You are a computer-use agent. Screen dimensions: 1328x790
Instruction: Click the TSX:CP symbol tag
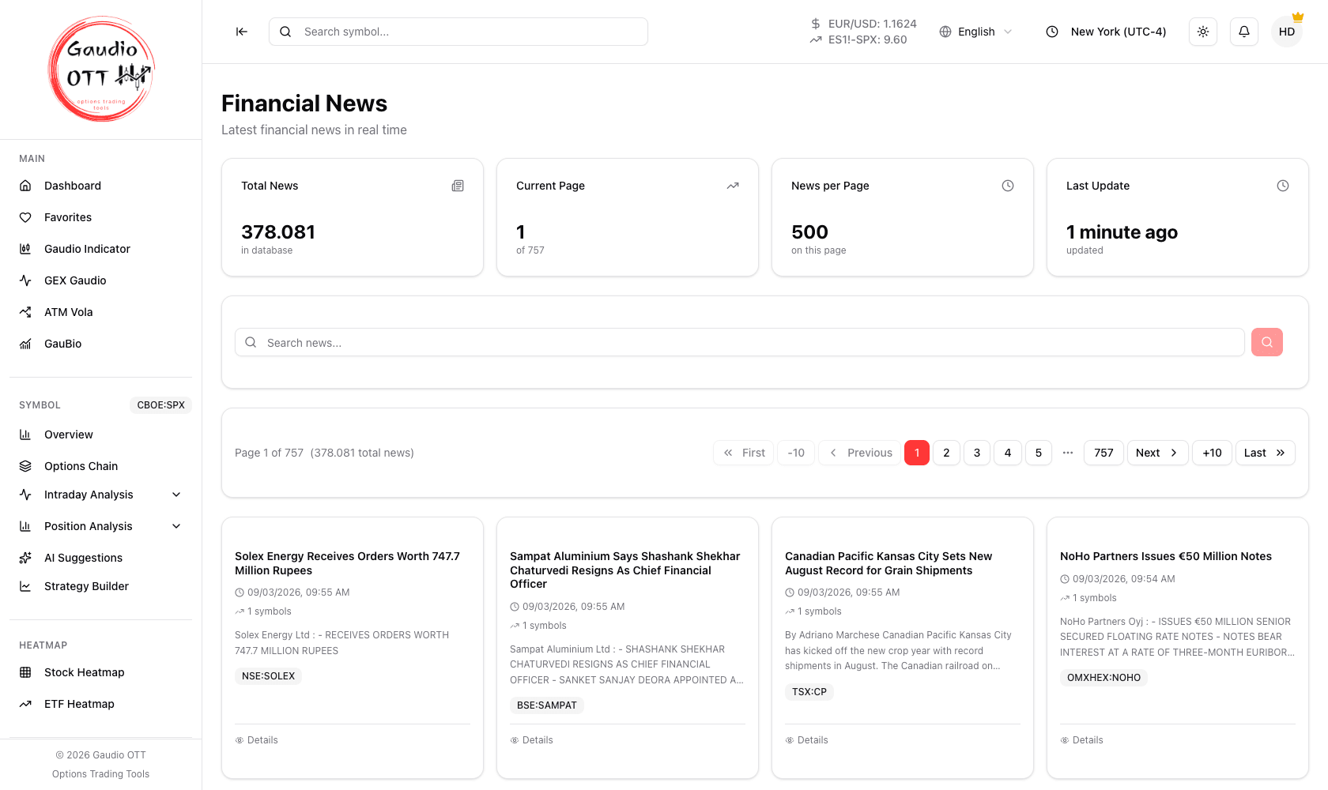point(809,692)
